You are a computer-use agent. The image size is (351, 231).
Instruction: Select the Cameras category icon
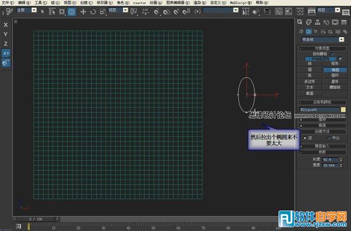tap(323, 32)
